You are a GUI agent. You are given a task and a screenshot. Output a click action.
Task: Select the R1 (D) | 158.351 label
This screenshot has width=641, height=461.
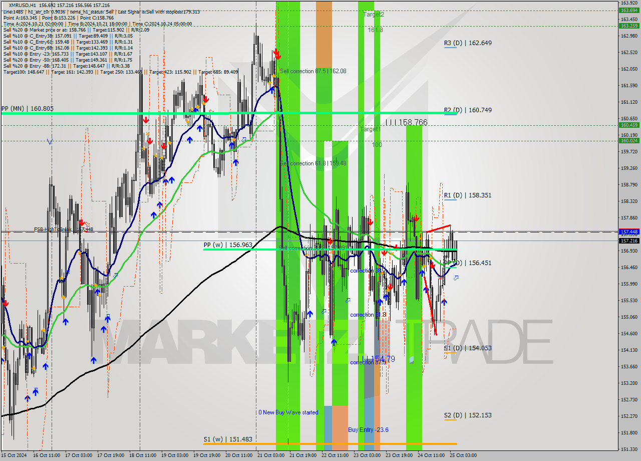coord(468,195)
